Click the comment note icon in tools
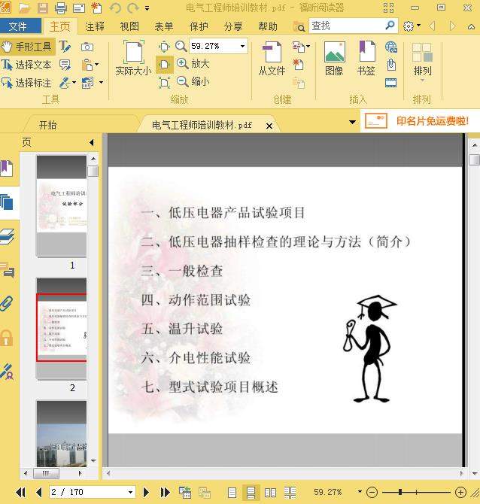 click(65, 65)
